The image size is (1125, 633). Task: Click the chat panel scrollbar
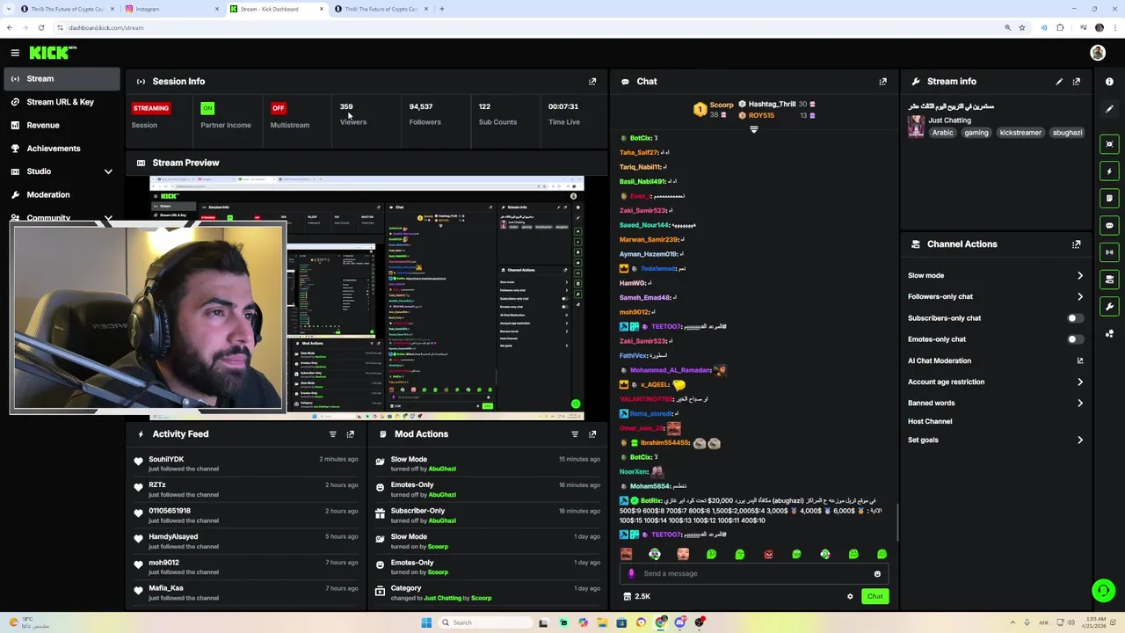click(x=897, y=524)
